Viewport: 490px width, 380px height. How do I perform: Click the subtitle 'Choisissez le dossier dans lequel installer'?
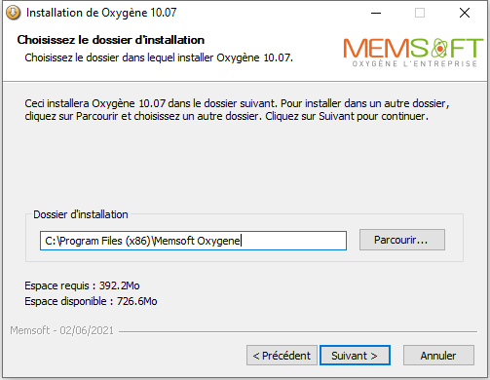point(159,57)
